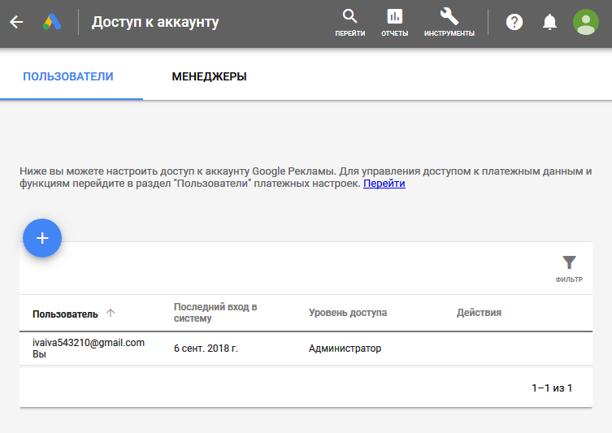
Task: Click the sort arrow next to Пользователь
Action: 111,313
